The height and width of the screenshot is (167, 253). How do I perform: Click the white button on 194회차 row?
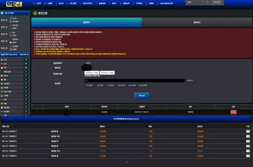(x=248, y=156)
